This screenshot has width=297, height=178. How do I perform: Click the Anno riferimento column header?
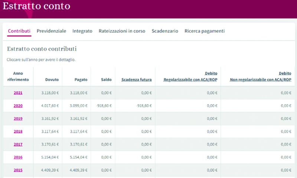pos(18,77)
